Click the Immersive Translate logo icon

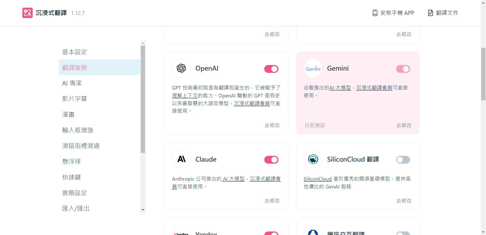tap(27, 13)
